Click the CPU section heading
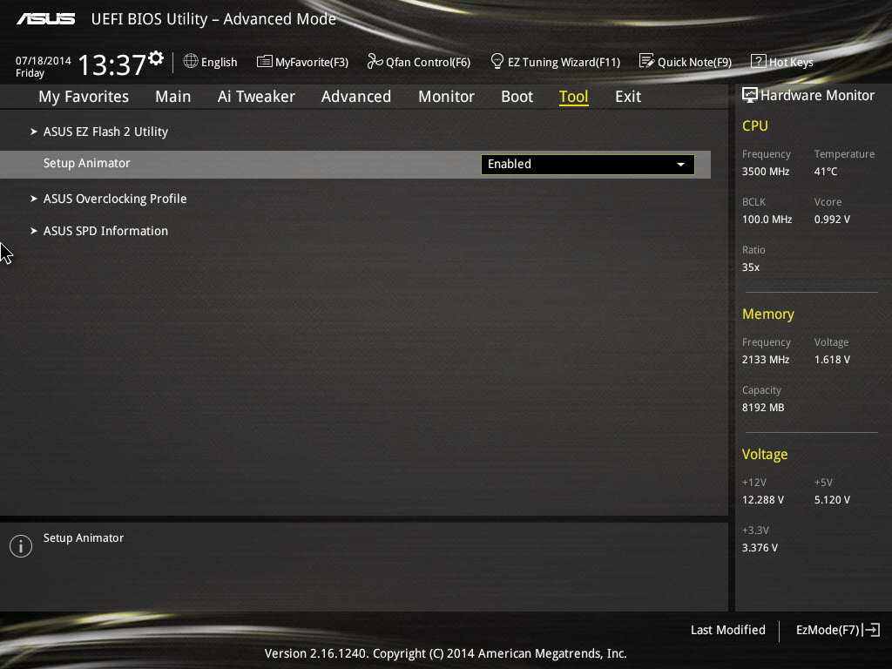892x669 pixels. (x=755, y=125)
